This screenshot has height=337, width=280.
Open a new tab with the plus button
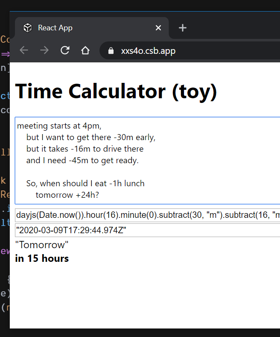183,28
